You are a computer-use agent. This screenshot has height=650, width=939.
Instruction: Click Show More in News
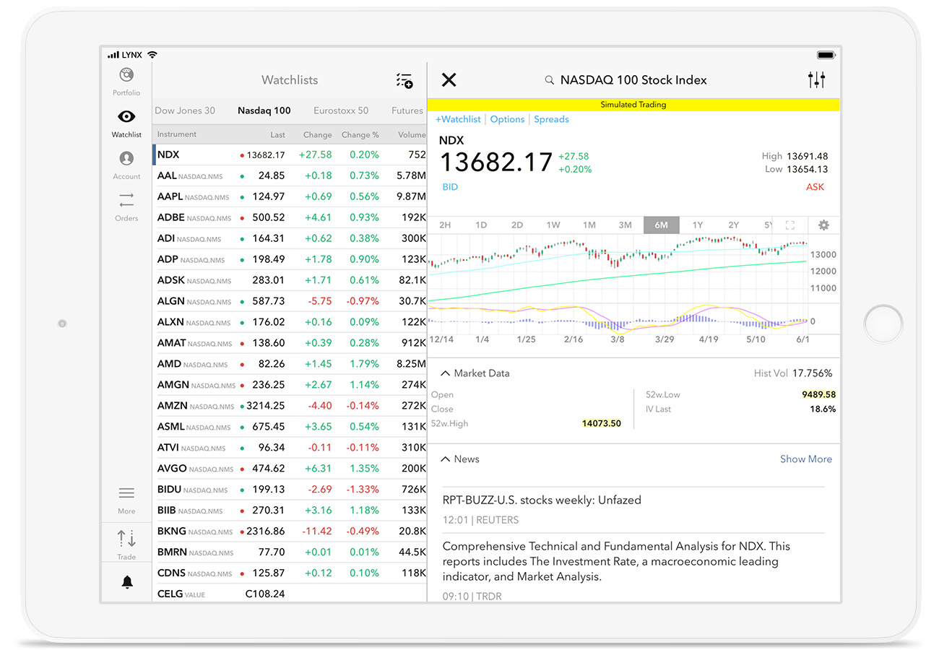806,459
